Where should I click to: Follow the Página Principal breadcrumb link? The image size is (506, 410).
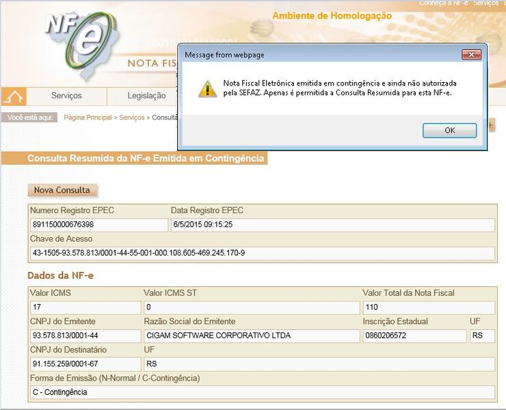88,118
